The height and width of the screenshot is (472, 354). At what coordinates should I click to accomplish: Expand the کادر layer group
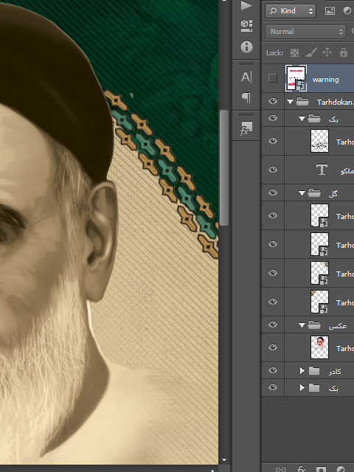(x=302, y=370)
